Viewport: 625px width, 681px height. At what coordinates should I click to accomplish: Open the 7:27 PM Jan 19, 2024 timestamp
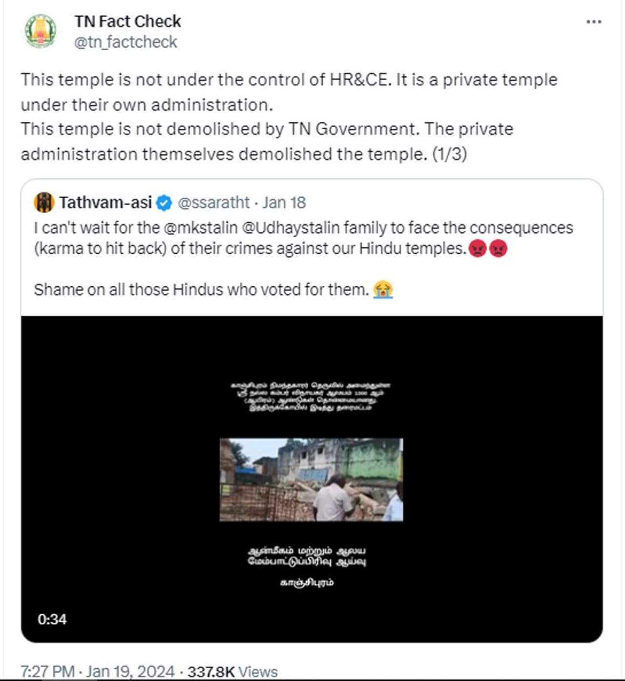[x=97, y=671]
